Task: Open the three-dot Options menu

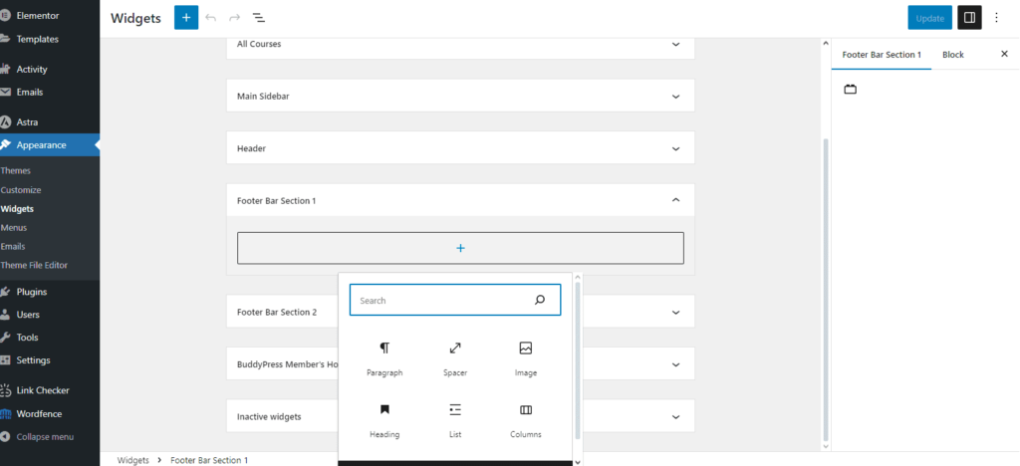Action: (x=996, y=18)
